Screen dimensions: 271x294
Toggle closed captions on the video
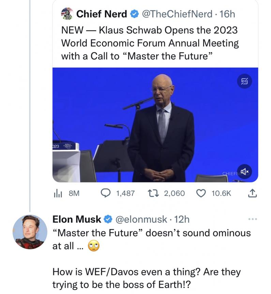(x=244, y=81)
